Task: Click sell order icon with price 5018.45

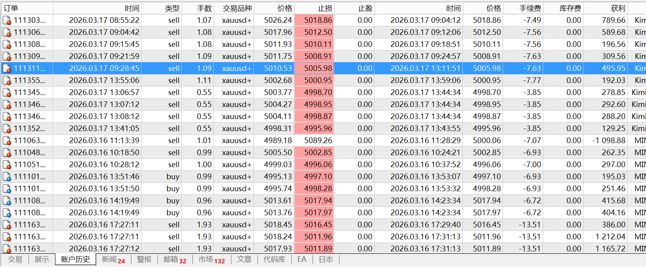Action: tap(7, 225)
